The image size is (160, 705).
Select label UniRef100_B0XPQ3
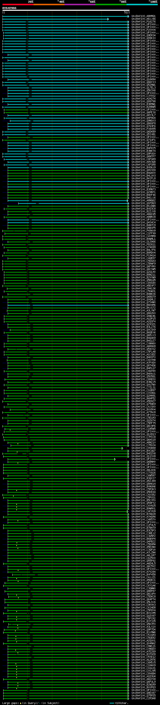point(143,687)
